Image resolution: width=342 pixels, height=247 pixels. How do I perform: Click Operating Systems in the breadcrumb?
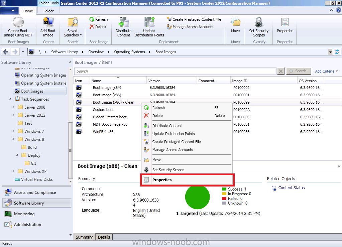pyautogui.click(x=130, y=52)
